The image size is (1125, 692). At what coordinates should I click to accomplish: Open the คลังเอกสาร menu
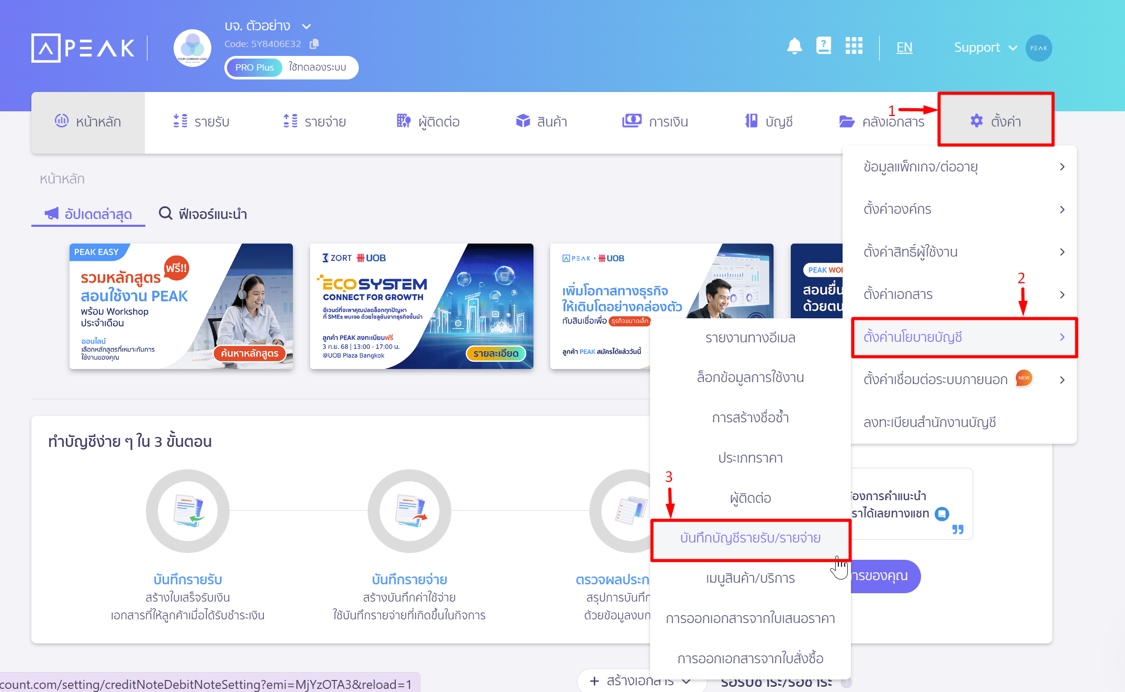(x=882, y=122)
